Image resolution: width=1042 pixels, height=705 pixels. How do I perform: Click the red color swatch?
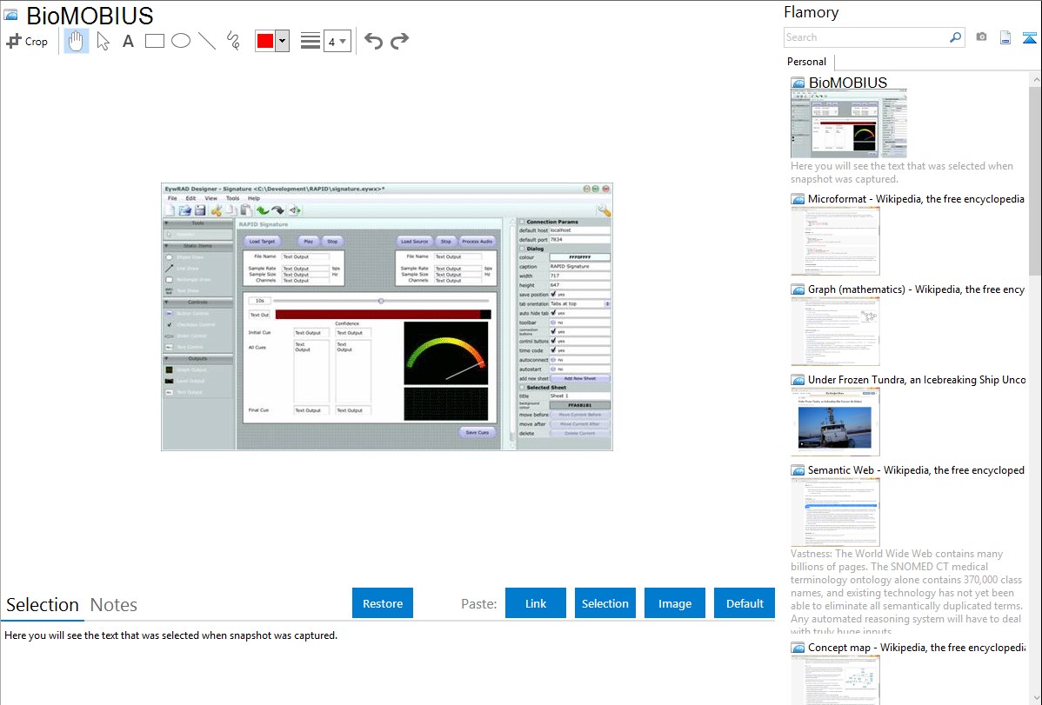click(x=265, y=41)
